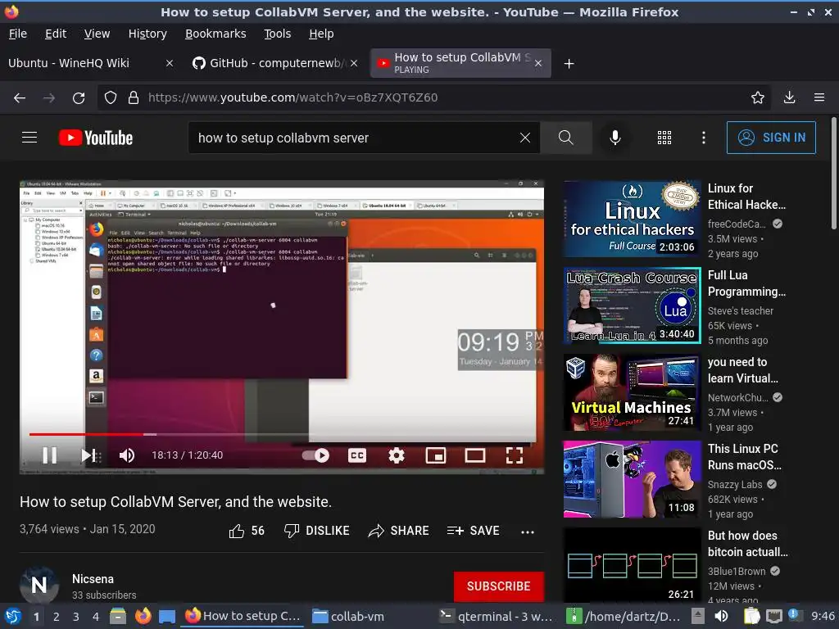Open the Tools menu
Image resolution: width=839 pixels, height=629 pixels.
coord(277,34)
